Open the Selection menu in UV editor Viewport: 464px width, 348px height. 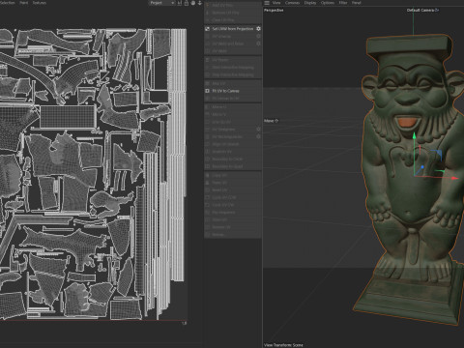[7, 3]
